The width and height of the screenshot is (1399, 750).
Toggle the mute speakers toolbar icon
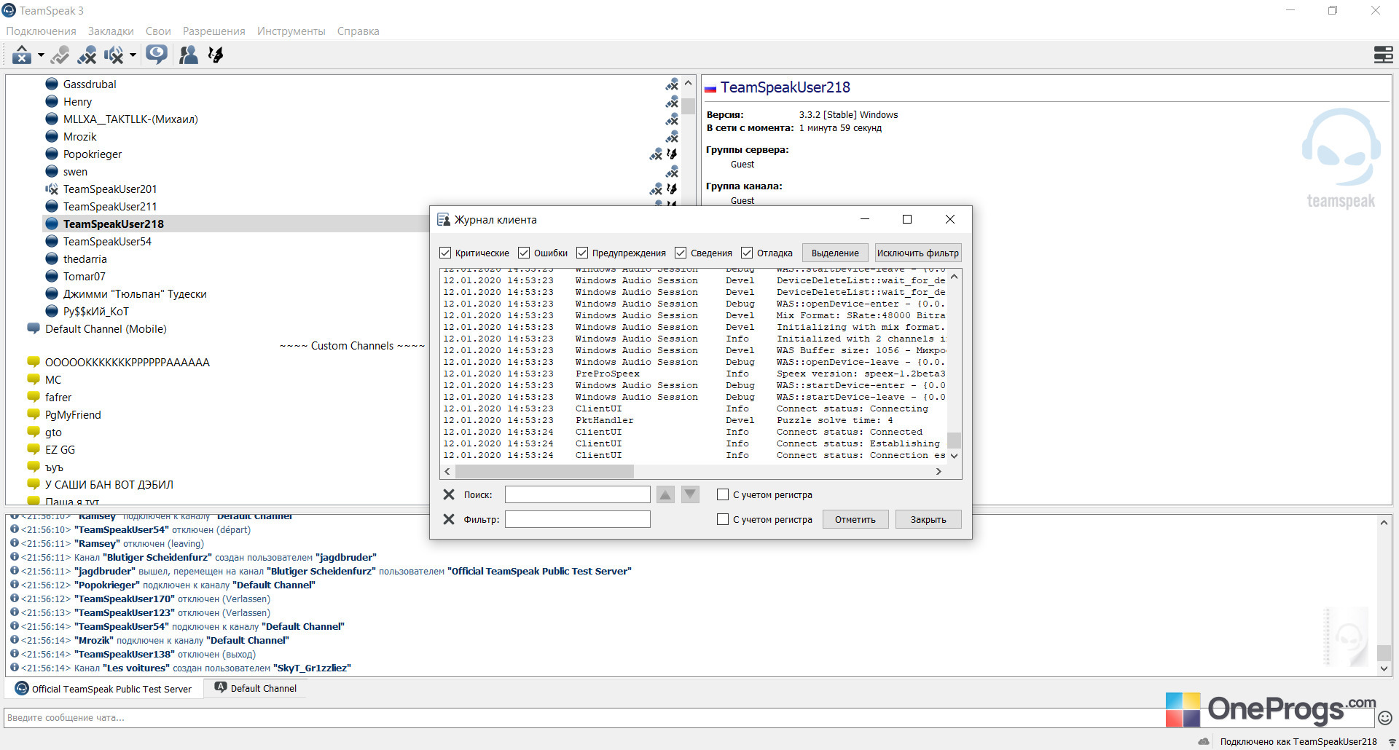pyautogui.click(x=114, y=55)
